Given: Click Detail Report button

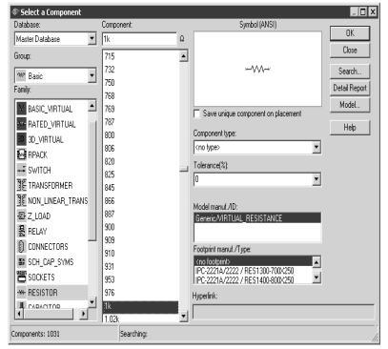Looking at the screenshot, I should pyautogui.click(x=350, y=88).
